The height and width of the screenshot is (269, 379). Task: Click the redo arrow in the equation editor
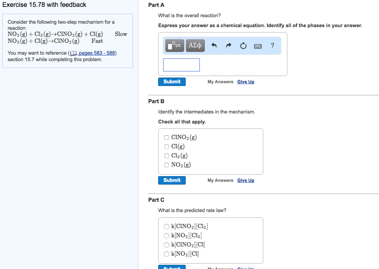click(x=228, y=46)
